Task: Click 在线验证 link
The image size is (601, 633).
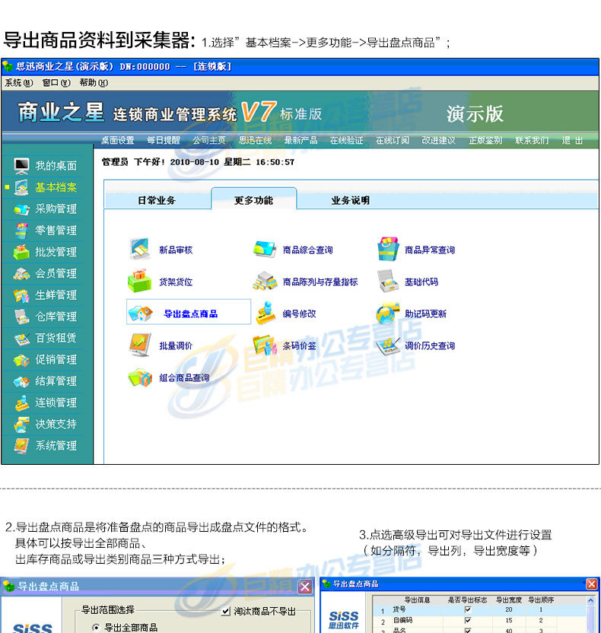Action: coord(346,140)
